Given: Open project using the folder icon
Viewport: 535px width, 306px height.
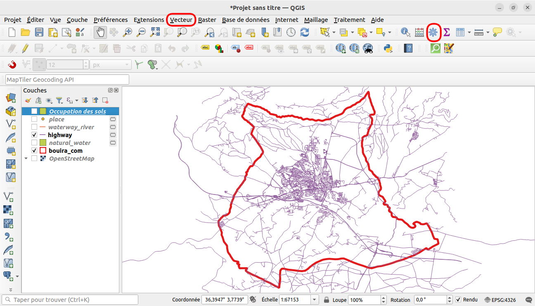Looking at the screenshot, I should coord(26,32).
